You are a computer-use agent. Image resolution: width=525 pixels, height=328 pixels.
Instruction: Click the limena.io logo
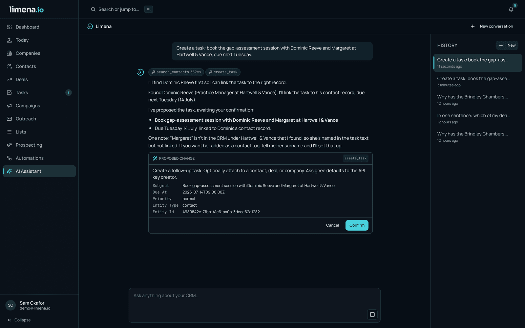(26, 10)
